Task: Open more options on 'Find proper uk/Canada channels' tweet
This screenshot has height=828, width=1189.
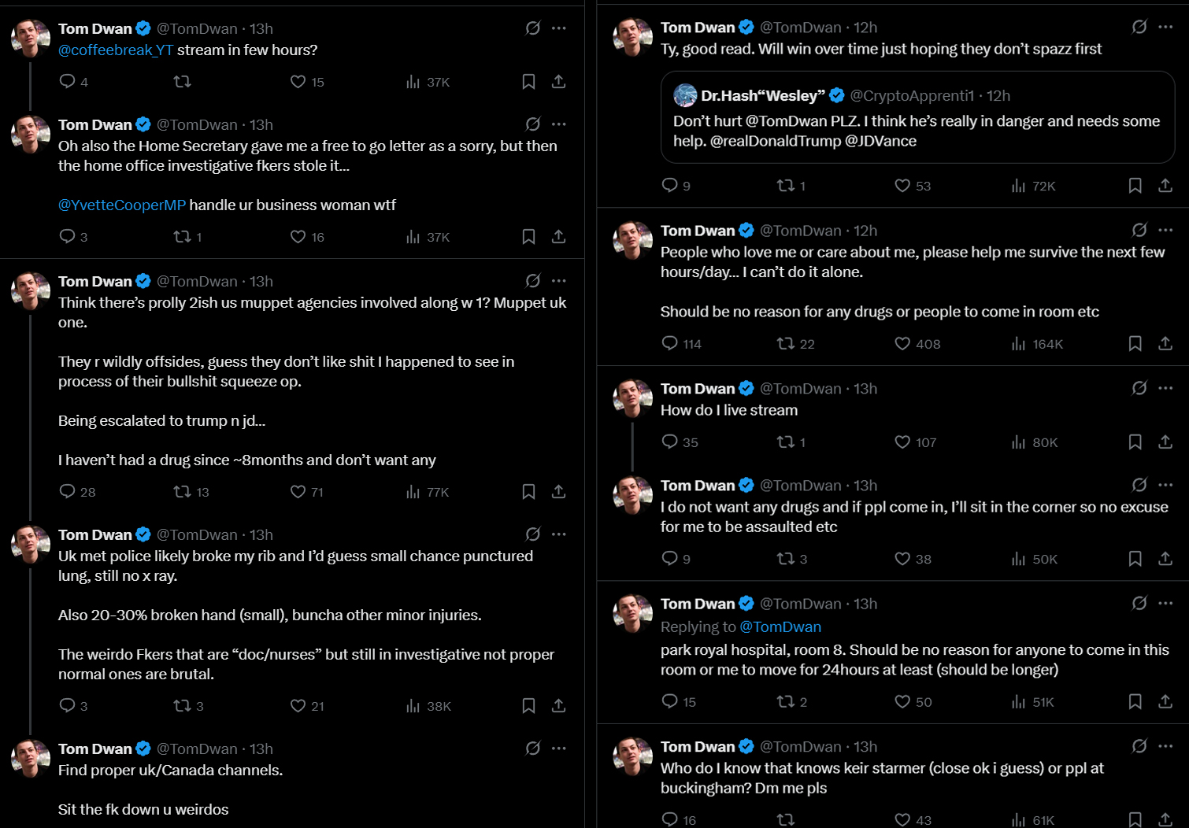Action: coord(559,749)
